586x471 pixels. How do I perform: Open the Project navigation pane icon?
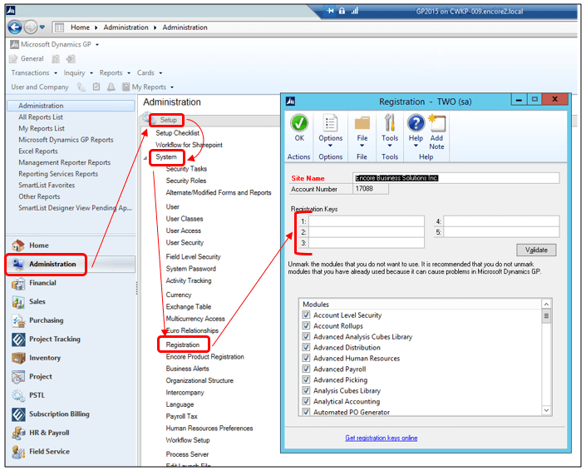tap(18, 377)
